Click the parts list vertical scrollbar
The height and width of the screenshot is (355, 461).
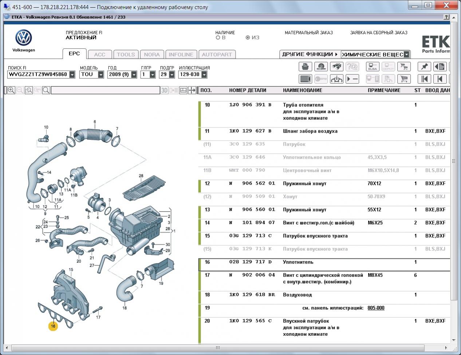(x=454, y=161)
